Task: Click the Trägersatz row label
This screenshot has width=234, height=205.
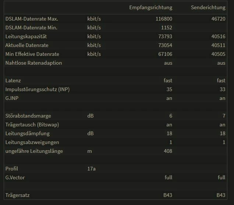Action: pyautogui.click(x=17, y=195)
